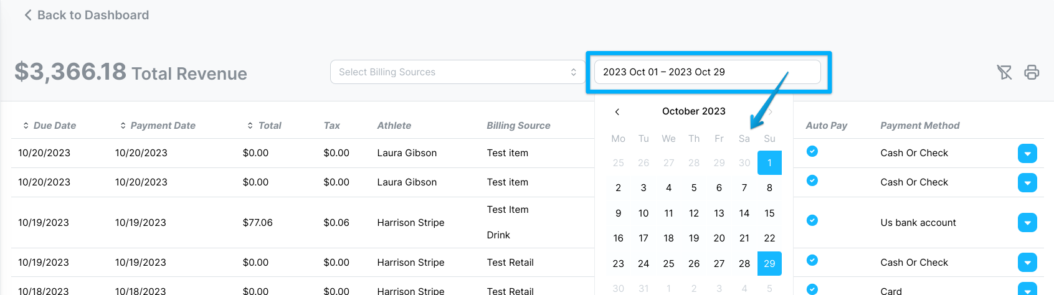Click Auto Pay checkmark in first Laura Gibson row
Screen dimensions: 1054x295
point(812,151)
